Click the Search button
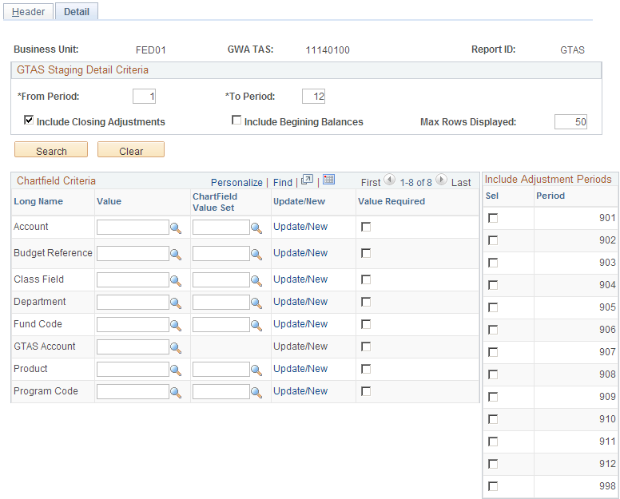 tap(51, 150)
